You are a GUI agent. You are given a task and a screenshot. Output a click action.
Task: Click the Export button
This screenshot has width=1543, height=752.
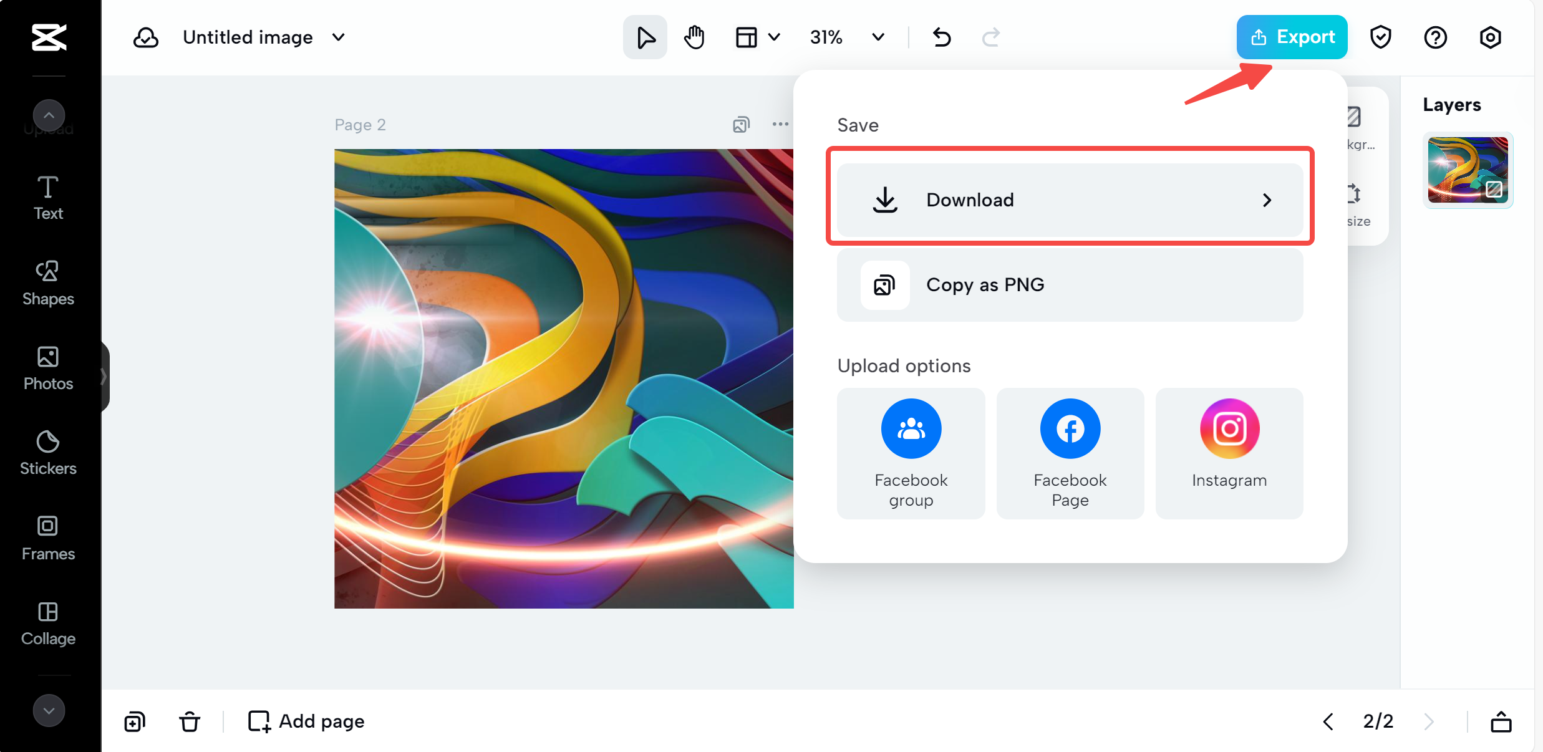tap(1292, 37)
